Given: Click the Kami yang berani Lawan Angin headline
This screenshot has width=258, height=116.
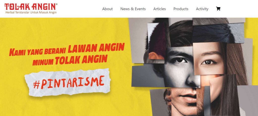Looking at the screenshot, I should (67, 49).
